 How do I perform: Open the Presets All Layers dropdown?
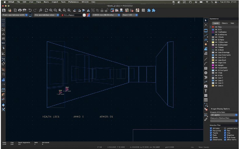tap(224, 115)
